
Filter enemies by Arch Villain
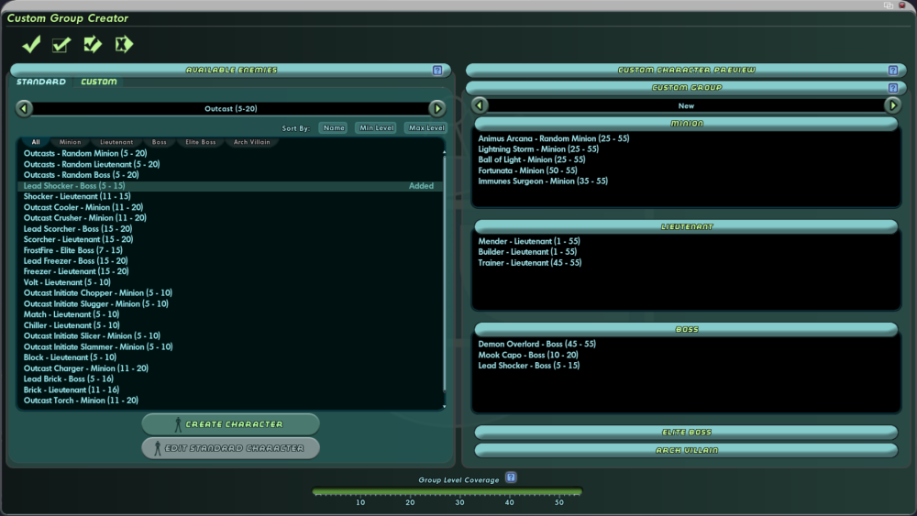pyautogui.click(x=252, y=142)
